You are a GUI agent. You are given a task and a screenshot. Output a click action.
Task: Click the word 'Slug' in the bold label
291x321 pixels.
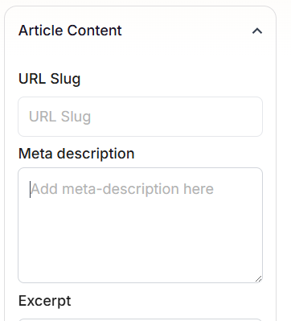(x=65, y=80)
